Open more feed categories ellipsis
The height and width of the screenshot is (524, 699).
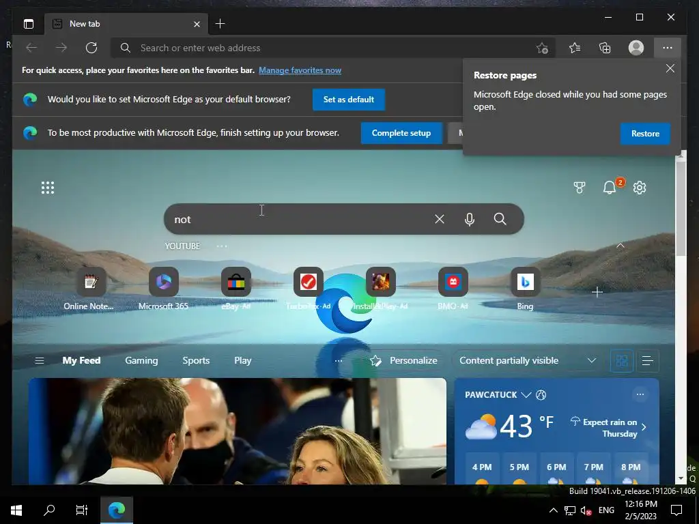tap(339, 360)
